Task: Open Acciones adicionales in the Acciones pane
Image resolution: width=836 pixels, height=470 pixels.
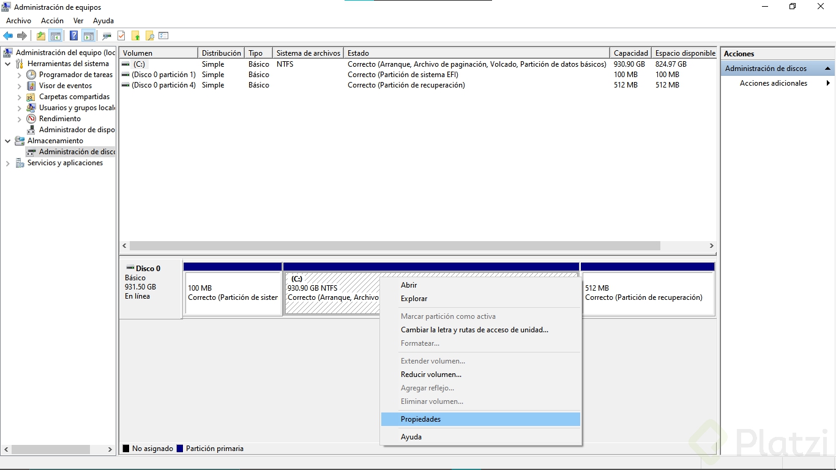Action: [778, 83]
